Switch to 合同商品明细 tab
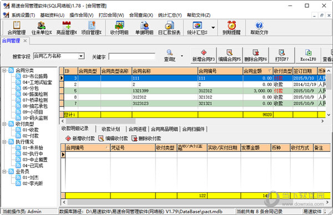333x215 pixels. click(164, 129)
